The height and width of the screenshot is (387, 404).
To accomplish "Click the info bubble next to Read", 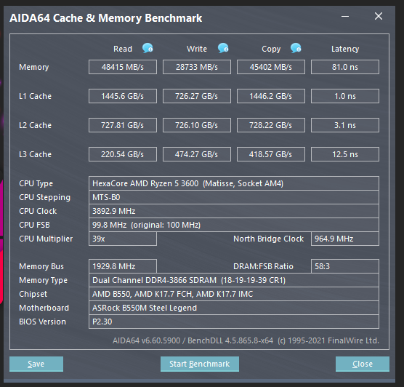I will point(148,48).
